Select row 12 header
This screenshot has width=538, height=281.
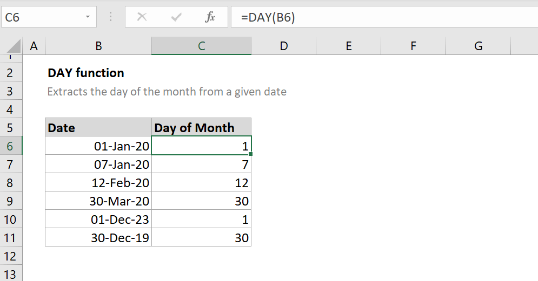click(x=11, y=256)
